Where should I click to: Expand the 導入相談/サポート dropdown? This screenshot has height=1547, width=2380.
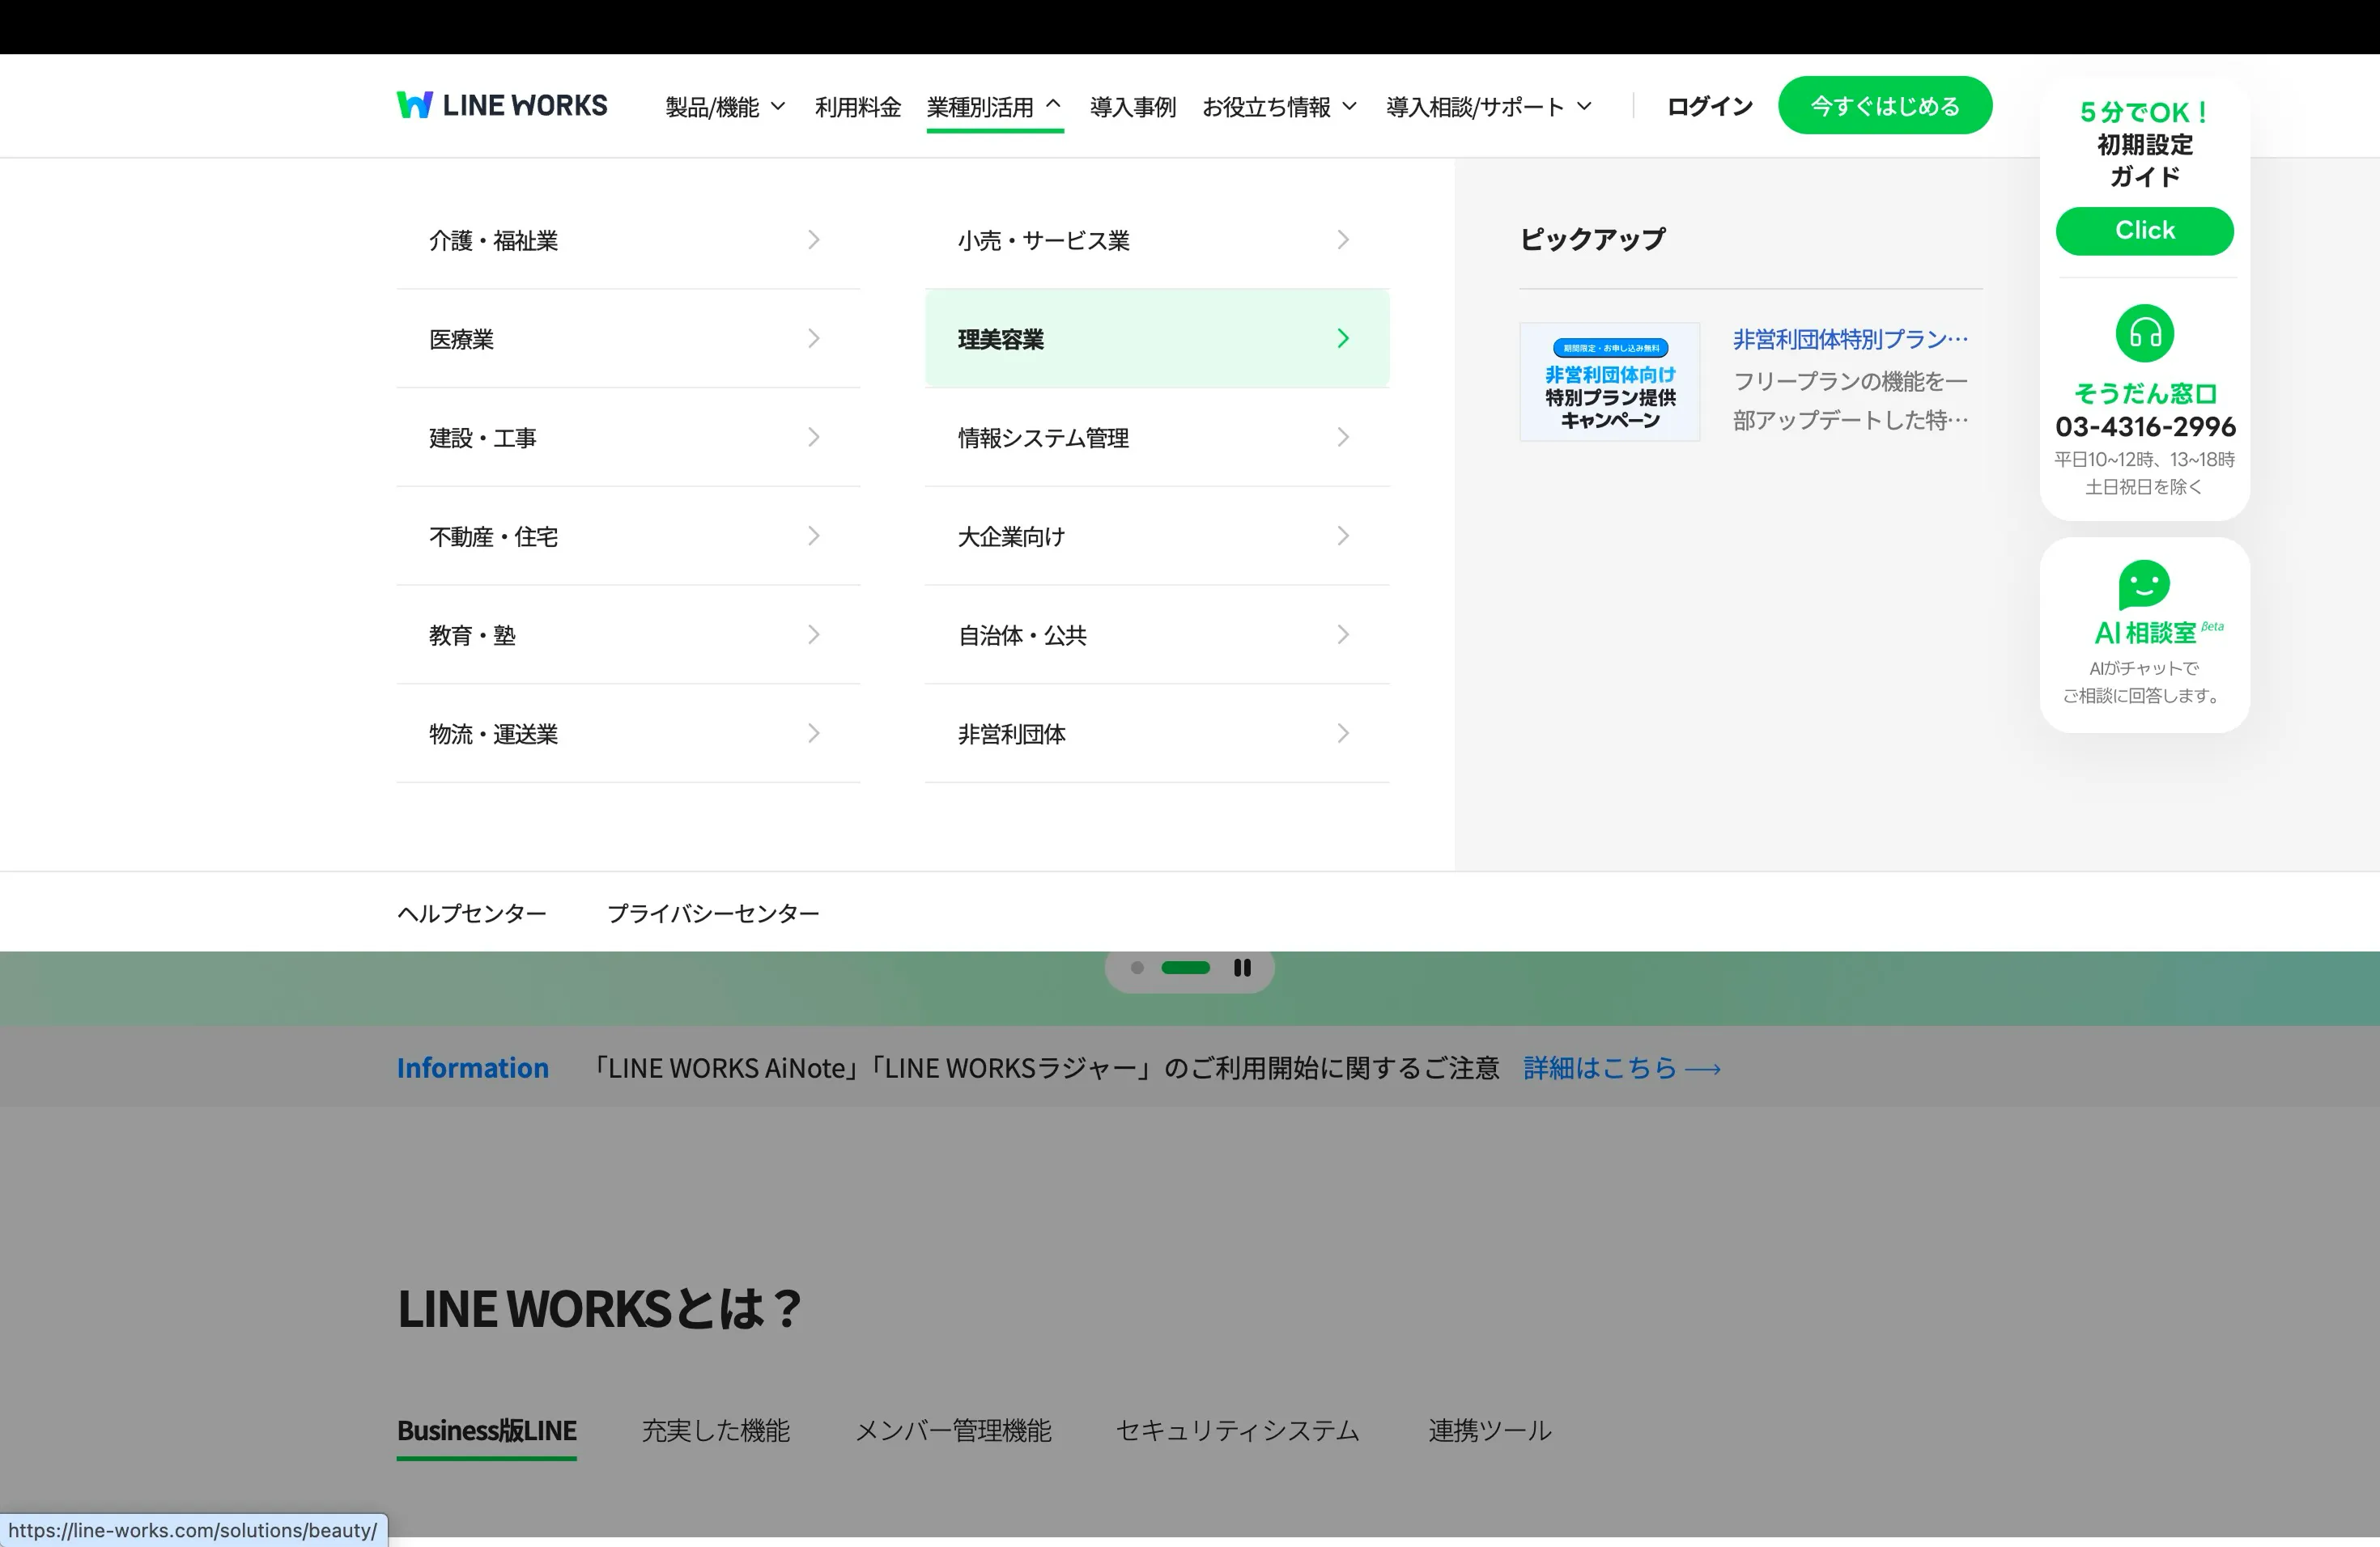coord(1488,106)
